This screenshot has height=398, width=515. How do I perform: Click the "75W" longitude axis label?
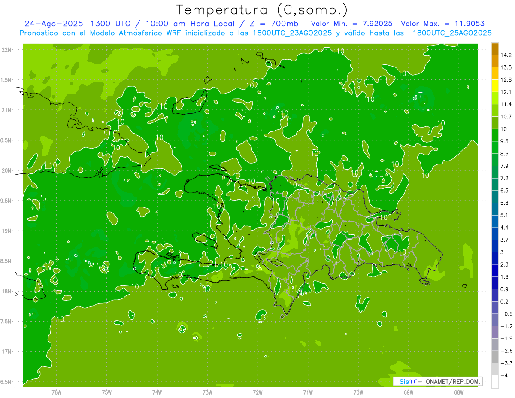[107, 392]
